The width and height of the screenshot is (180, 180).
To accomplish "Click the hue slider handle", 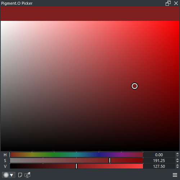I will (x=10, y=155).
